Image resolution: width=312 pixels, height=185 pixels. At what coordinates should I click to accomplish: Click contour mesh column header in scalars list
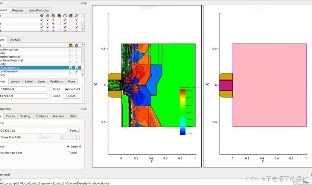click(x=77, y=45)
